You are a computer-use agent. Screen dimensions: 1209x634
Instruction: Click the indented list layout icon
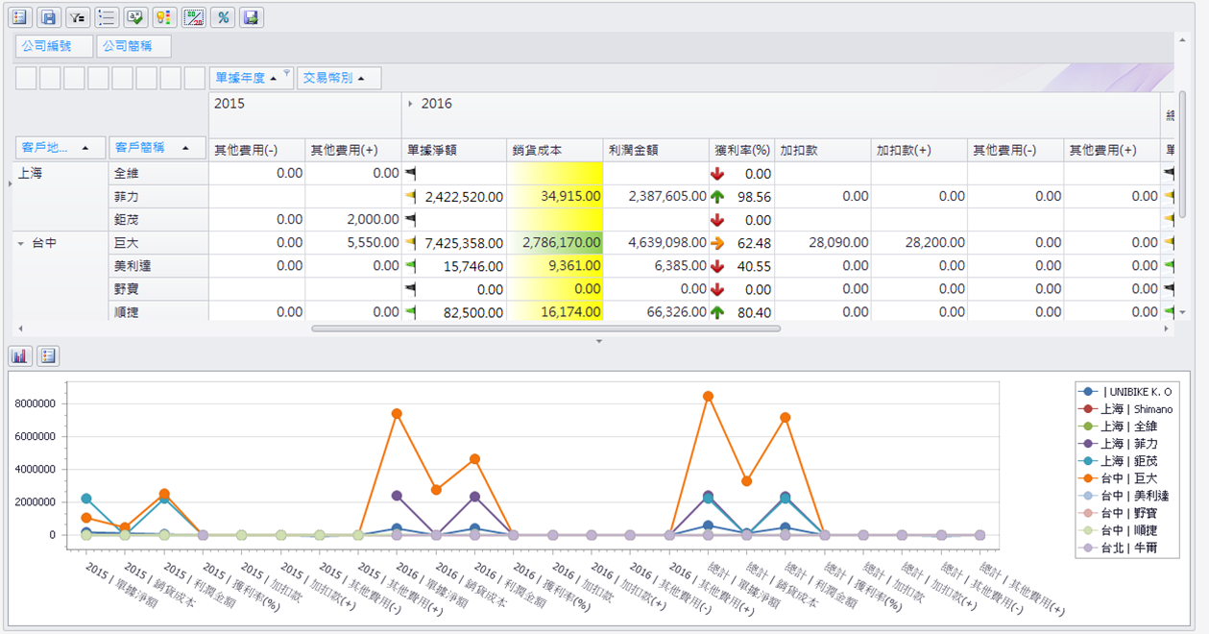(107, 17)
